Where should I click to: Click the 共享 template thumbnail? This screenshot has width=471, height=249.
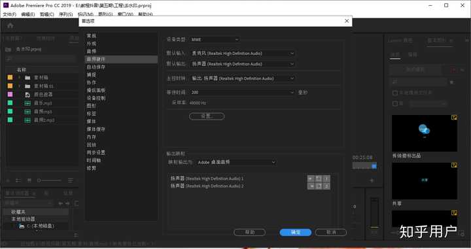[x=425, y=181]
